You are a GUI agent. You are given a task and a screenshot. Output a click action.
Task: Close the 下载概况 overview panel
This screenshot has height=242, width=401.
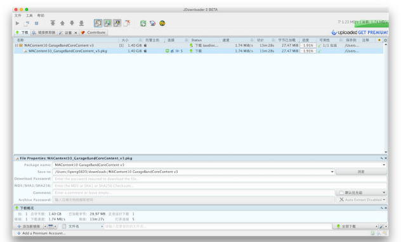pos(386,208)
